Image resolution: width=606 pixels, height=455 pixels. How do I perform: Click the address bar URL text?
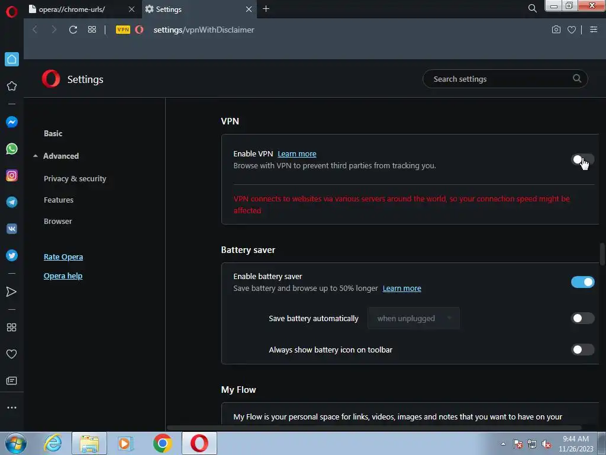[204, 30]
